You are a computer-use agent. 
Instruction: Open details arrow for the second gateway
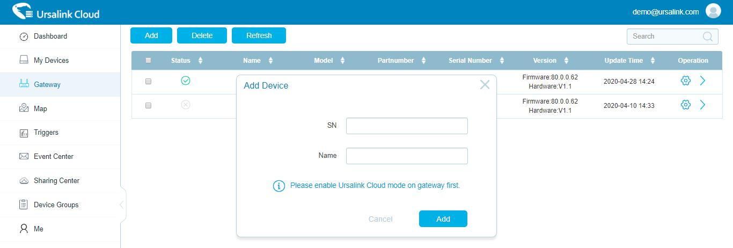(702, 105)
